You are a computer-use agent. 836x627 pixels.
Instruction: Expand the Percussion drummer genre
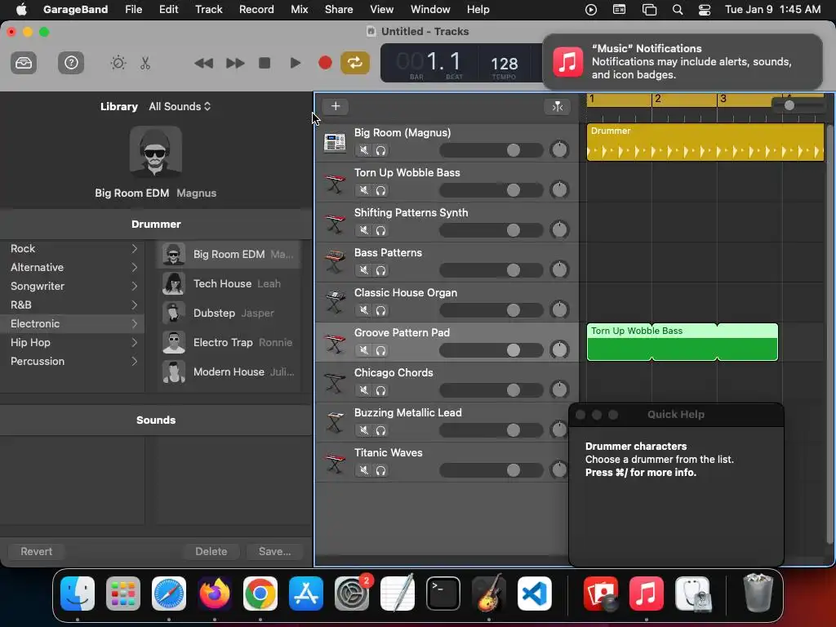(72, 361)
